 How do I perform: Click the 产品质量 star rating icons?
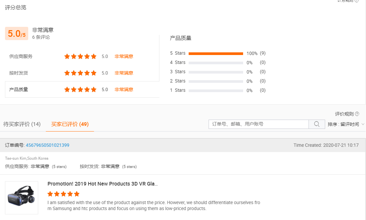80,89
